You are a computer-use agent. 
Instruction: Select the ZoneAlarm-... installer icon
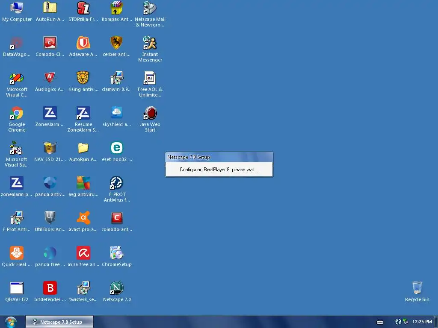pyautogui.click(x=50, y=113)
